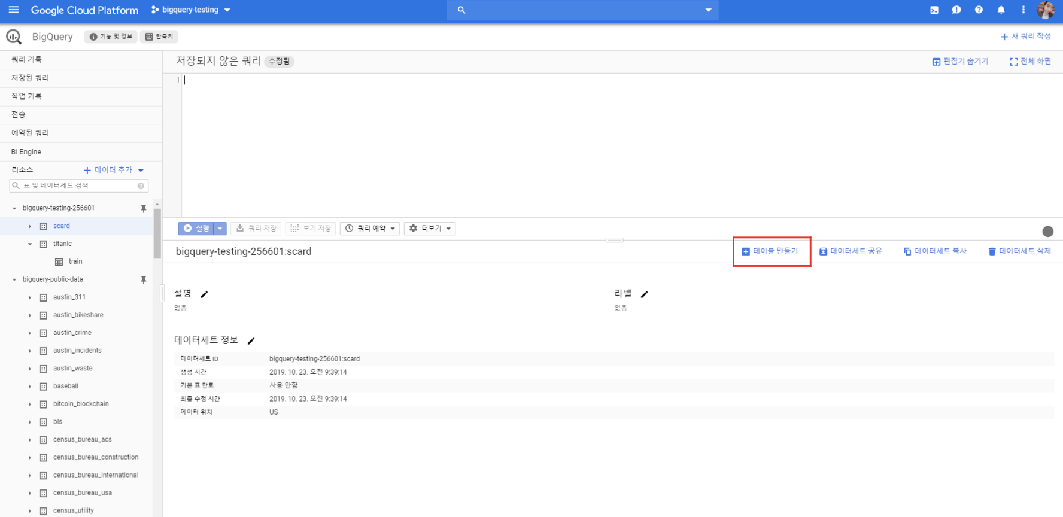Open the user account avatar
Image resolution: width=1063 pixels, height=517 pixels.
click(1046, 10)
